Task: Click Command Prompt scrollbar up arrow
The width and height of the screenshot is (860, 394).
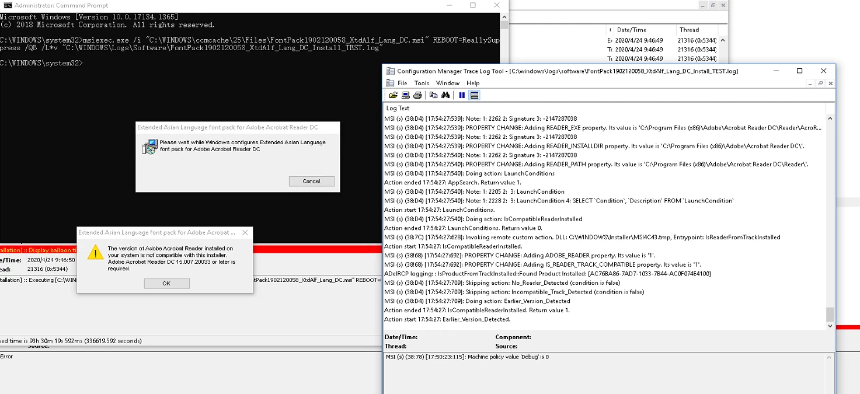Action: (504, 16)
